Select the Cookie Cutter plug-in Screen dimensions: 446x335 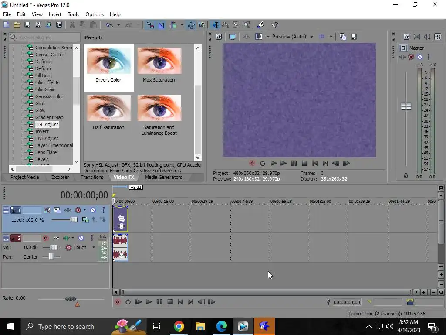(50, 55)
